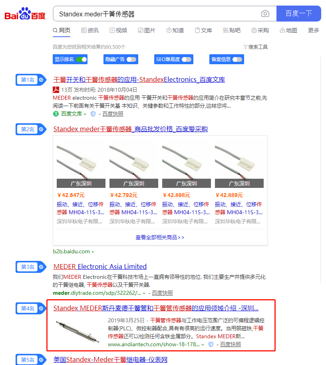
Task: Open 更多 menu
Action: click(x=313, y=30)
